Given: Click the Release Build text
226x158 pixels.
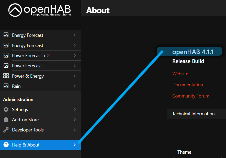Looking at the screenshot, I should point(188,61).
